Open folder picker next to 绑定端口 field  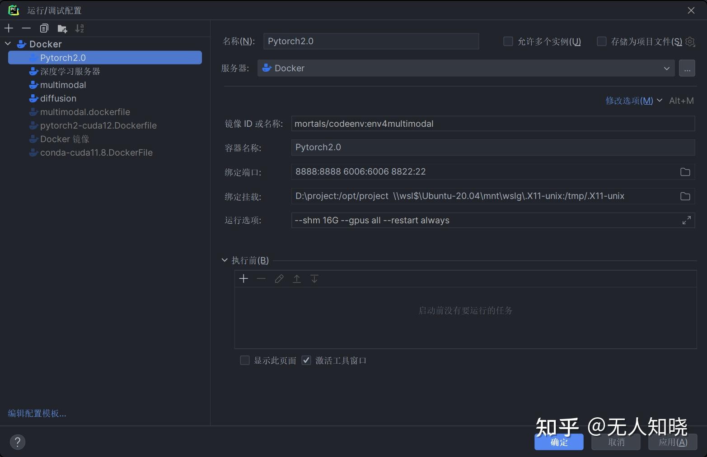coord(685,172)
